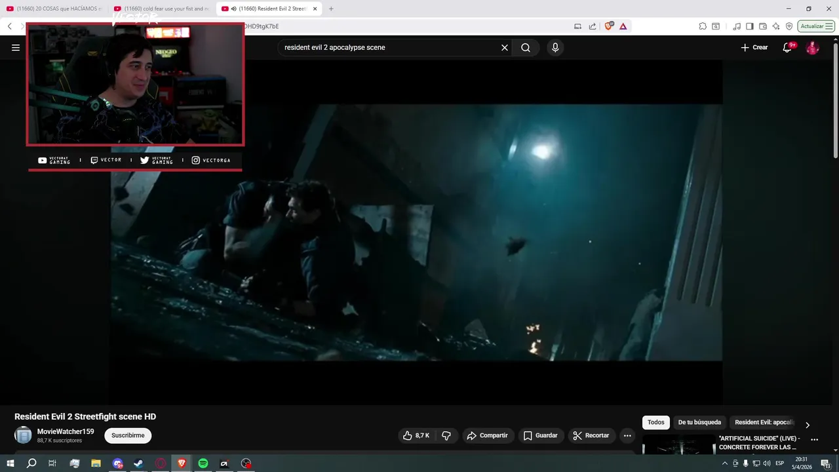Open options for ARTIFICIAL SUICIDE video

[x=815, y=440]
